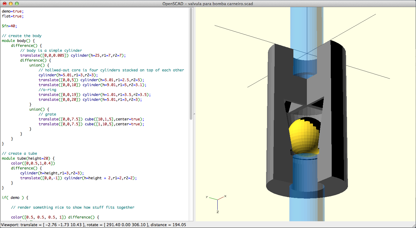The height and width of the screenshot is (228, 416).
Task: Click the XYZ axis orientation indicator
Action: 217,201
